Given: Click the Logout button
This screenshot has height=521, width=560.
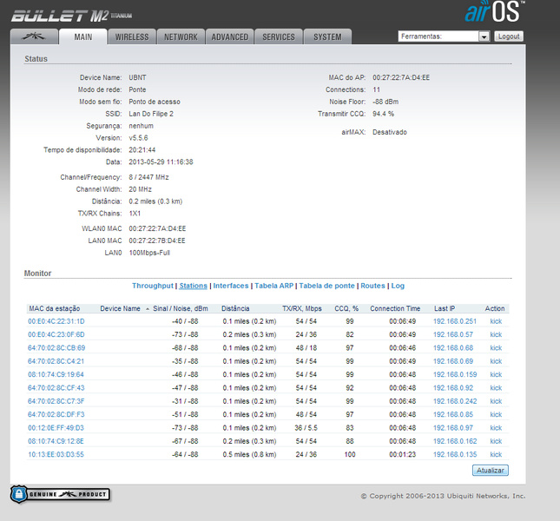Looking at the screenshot, I should tap(509, 36).
